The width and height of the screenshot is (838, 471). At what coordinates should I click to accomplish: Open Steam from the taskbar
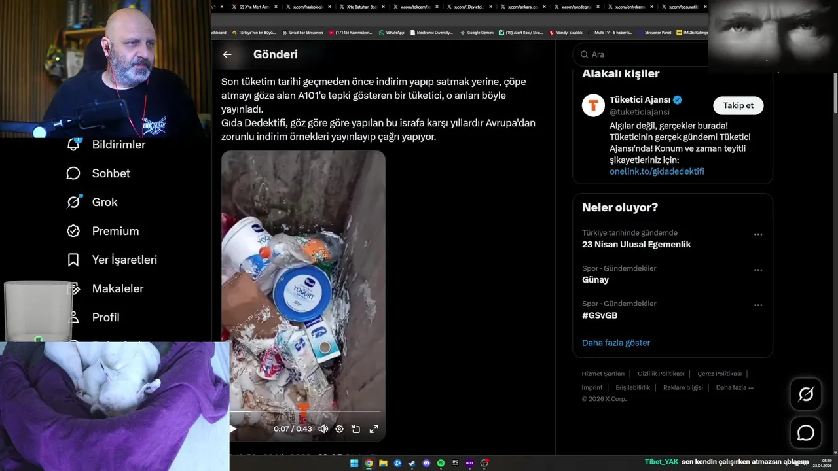[x=412, y=463]
